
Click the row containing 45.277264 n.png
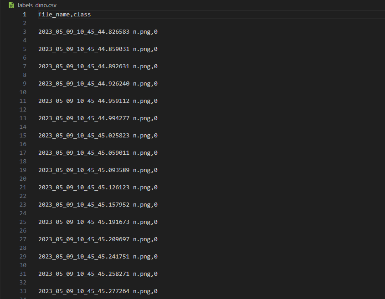pyautogui.click(x=98, y=291)
